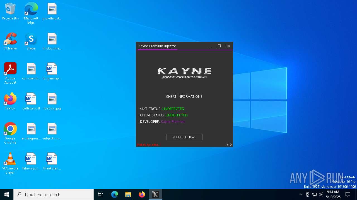Click the SELECT CHEAT button
Screen dimensions: 357x200
coord(184,137)
